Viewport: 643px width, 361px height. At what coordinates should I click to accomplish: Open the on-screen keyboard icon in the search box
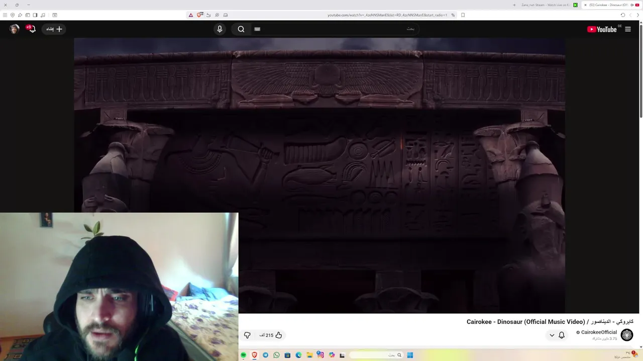257,29
